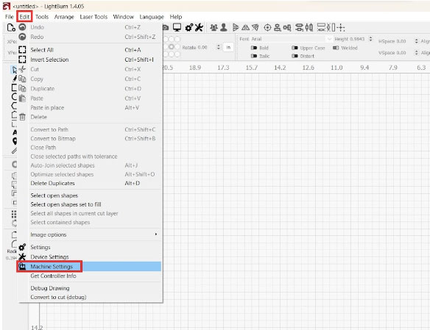Click the New File icon in toolbar
Screen dimensions: 430x330
point(11,27)
